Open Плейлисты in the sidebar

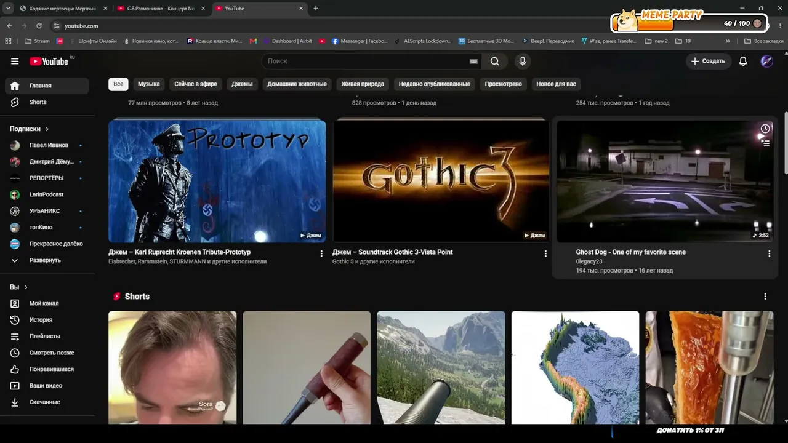pos(47,337)
